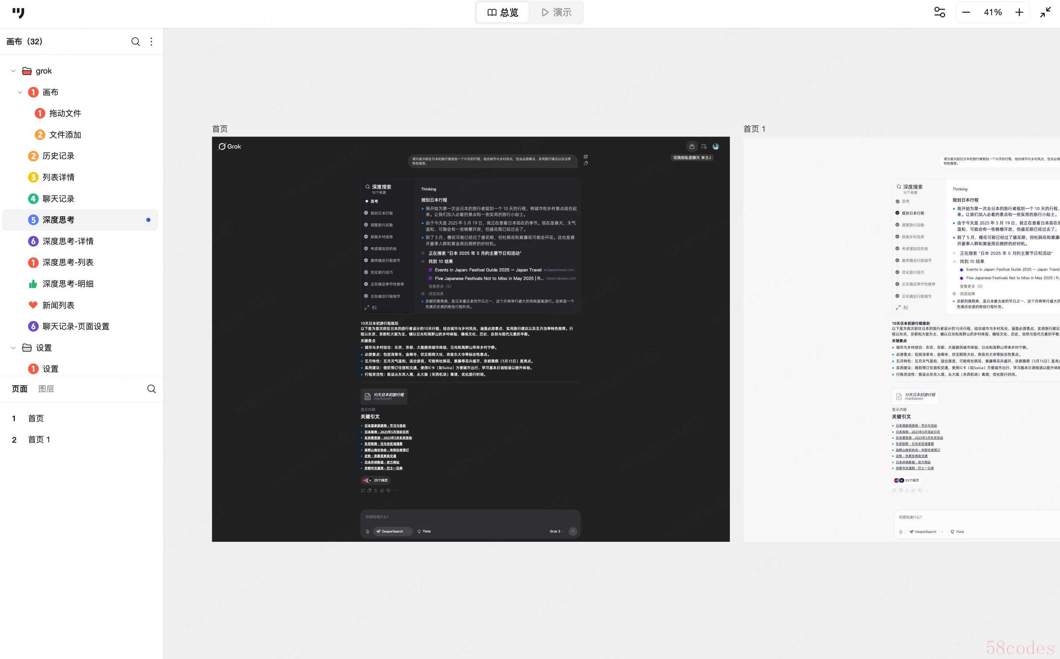This screenshot has width=1060, height=659.
Task: Open the history search icon in the dark frame header
Action: pos(704,146)
